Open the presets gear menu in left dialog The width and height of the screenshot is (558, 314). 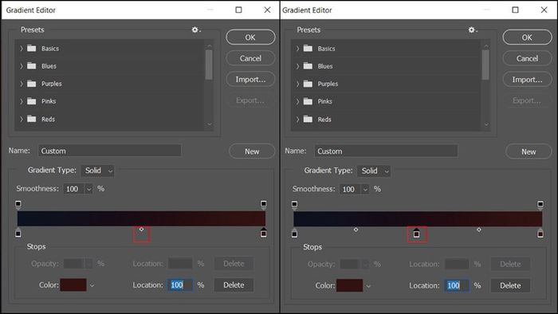pos(196,29)
